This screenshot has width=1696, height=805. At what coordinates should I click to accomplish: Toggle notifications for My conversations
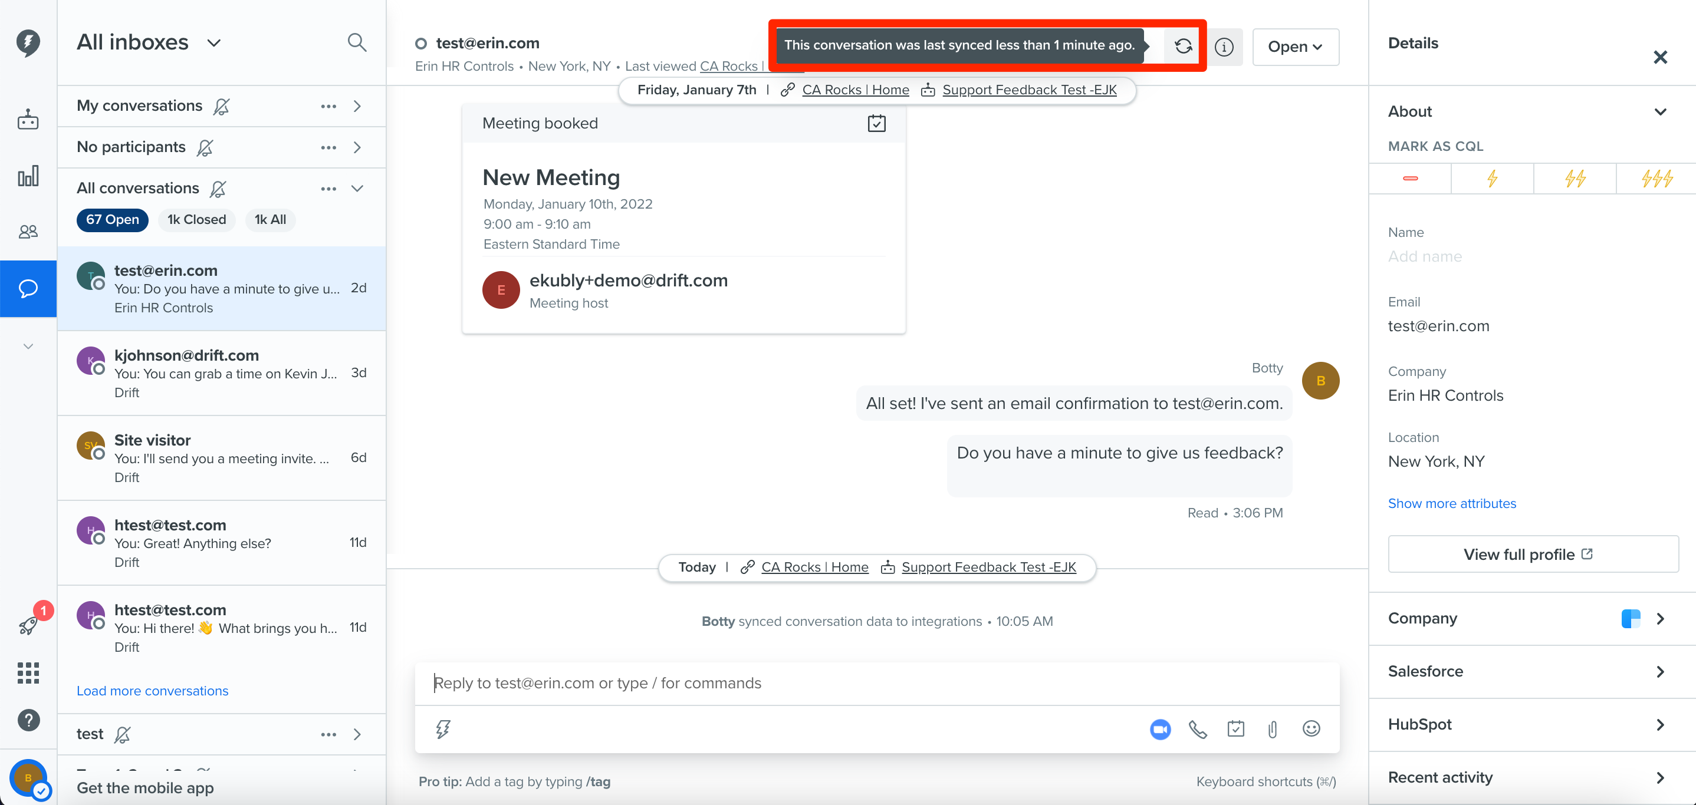222,106
